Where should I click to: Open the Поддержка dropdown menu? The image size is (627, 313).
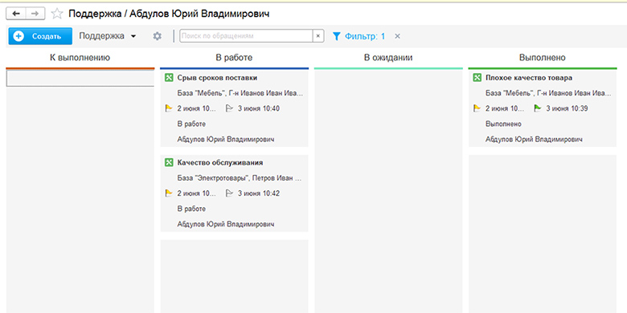[x=108, y=36]
